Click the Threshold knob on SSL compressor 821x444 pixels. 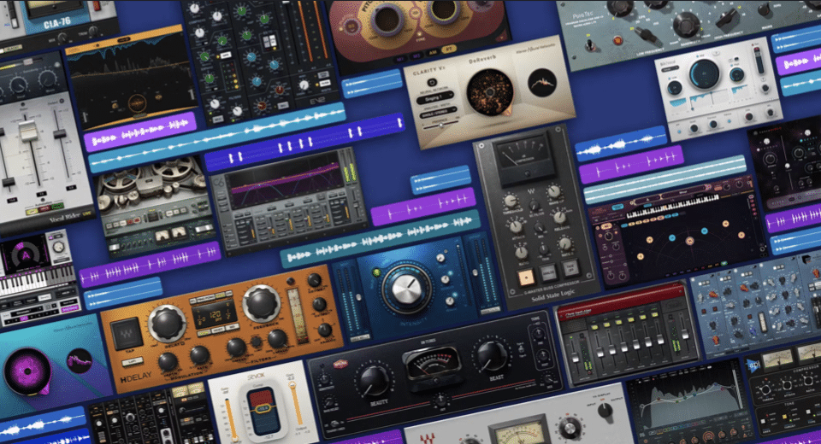tap(510, 202)
